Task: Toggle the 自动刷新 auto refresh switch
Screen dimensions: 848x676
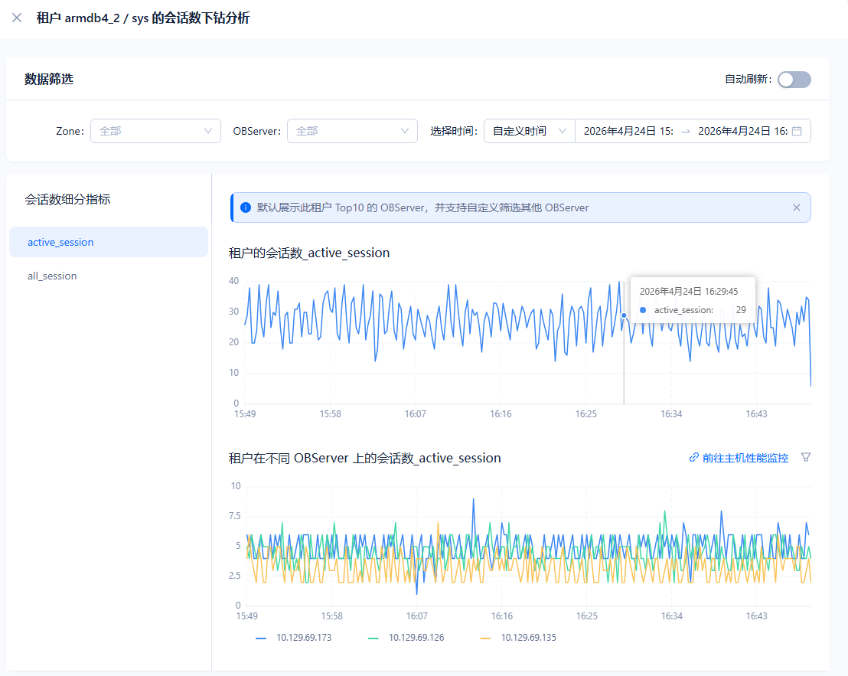Action: tap(794, 80)
